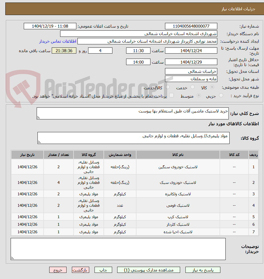The width and height of the screenshot is (264, 279).
Task: Click the پاسخ به نیاز button
Action: point(203,270)
